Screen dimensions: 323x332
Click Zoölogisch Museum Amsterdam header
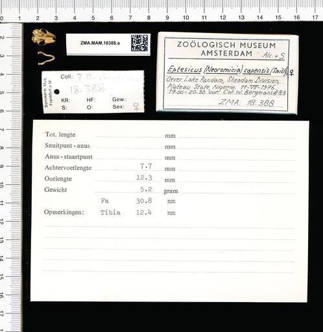point(226,49)
